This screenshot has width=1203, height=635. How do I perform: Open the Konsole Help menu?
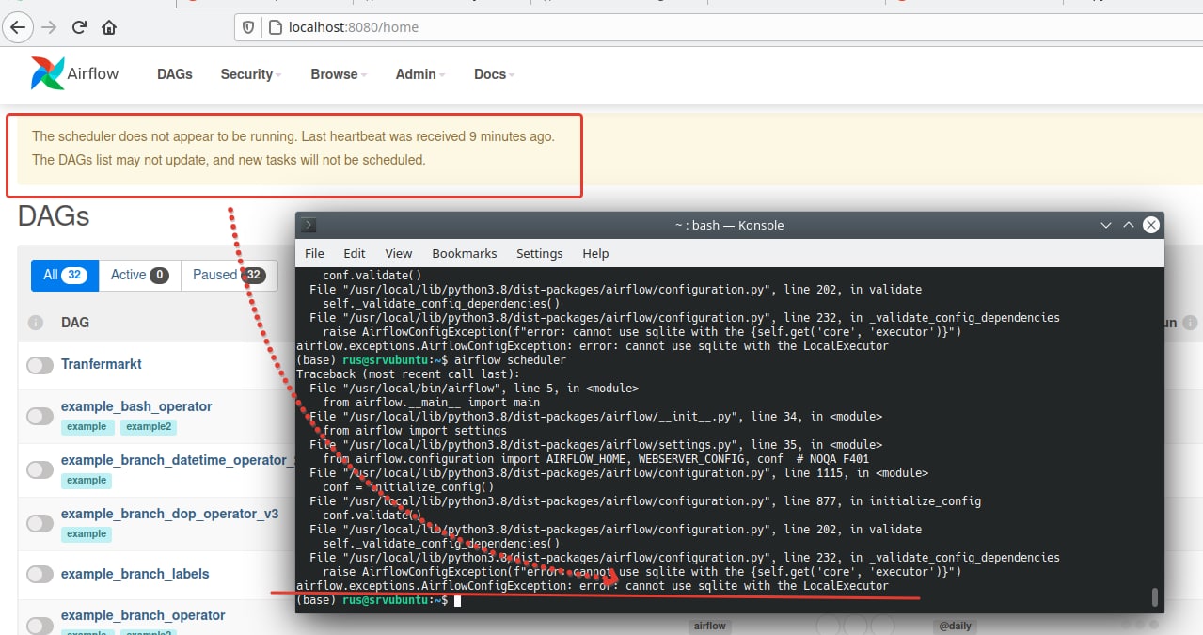click(x=595, y=253)
